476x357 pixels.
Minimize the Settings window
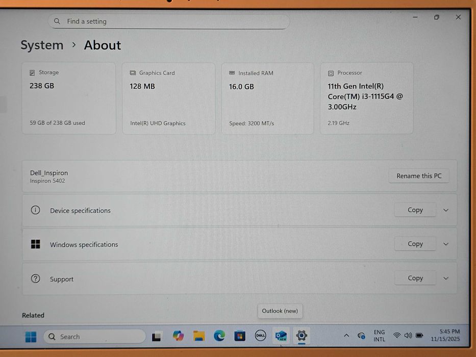pos(415,17)
